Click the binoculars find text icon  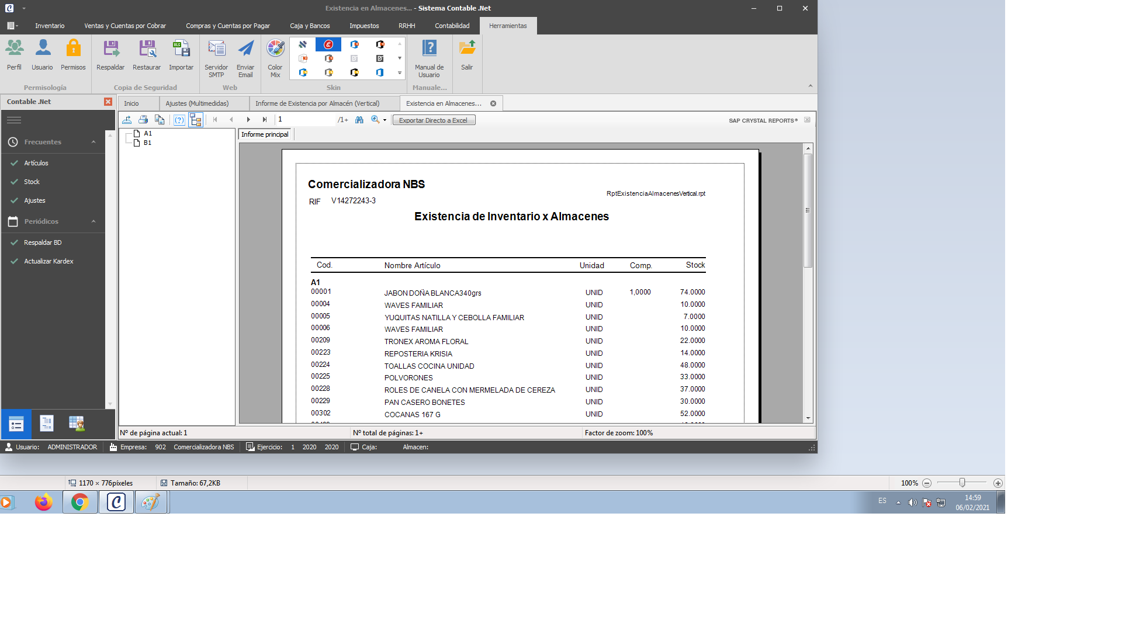[x=359, y=120]
